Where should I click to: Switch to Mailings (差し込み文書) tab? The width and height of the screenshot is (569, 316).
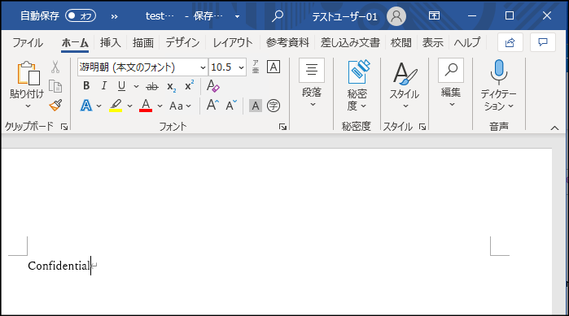pyautogui.click(x=350, y=43)
